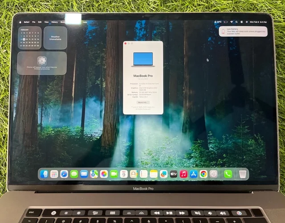Open System Settings from the Dock

click(x=214, y=174)
